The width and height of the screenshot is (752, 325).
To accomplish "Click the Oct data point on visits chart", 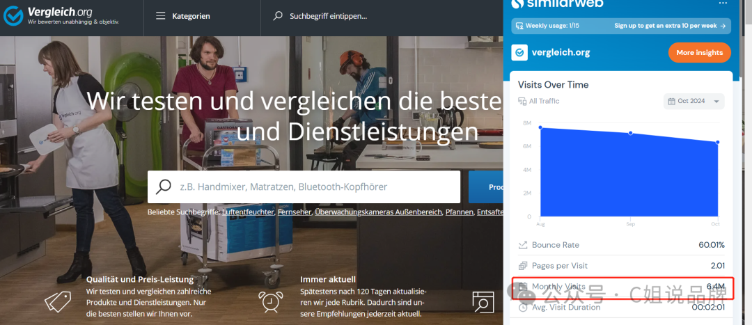I will 718,142.
